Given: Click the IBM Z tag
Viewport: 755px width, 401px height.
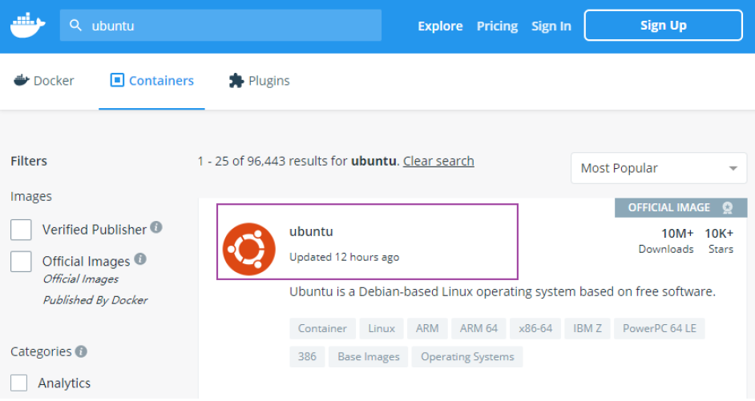Looking at the screenshot, I should 587,328.
